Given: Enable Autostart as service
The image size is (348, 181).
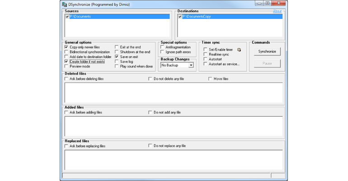Looking at the screenshot, I should tap(205, 64).
